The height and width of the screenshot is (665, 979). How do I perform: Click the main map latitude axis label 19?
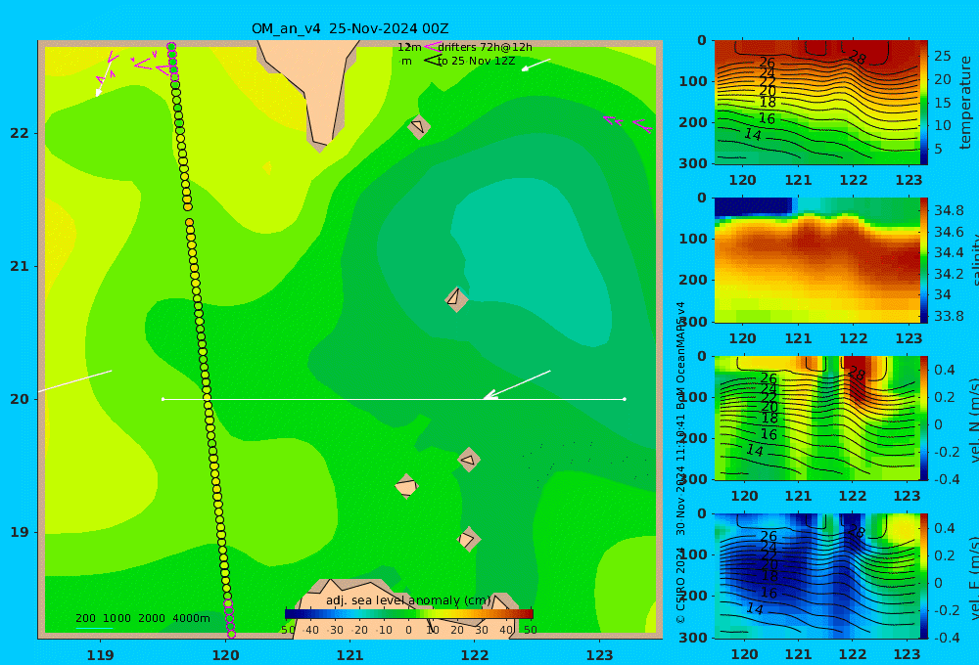click(x=20, y=532)
